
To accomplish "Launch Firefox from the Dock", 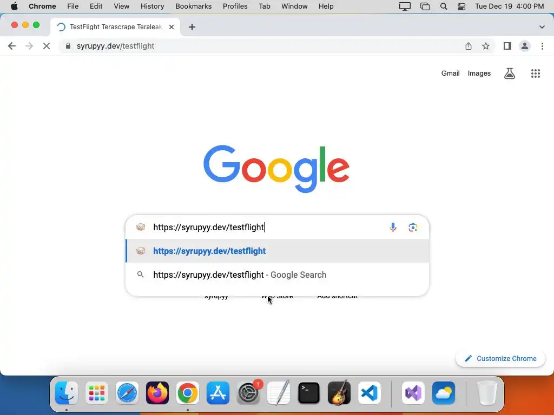I will [157, 393].
